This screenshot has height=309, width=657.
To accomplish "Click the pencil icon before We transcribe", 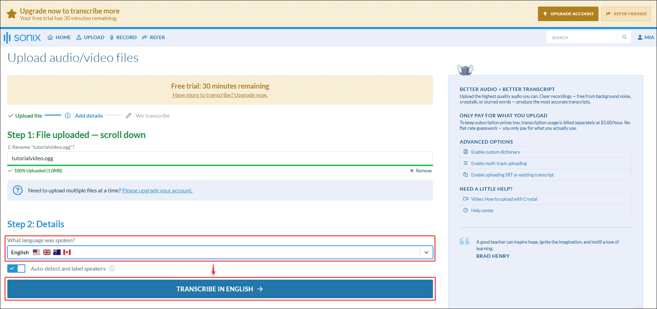I will pyautogui.click(x=128, y=116).
